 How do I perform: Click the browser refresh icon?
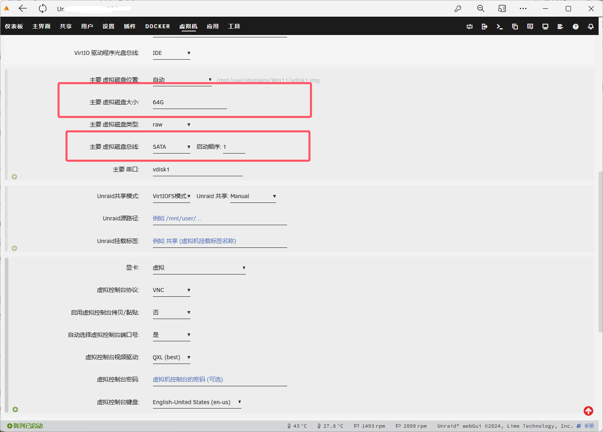[43, 8]
